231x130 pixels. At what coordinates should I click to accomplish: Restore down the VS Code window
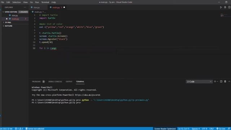pos(226,2)
